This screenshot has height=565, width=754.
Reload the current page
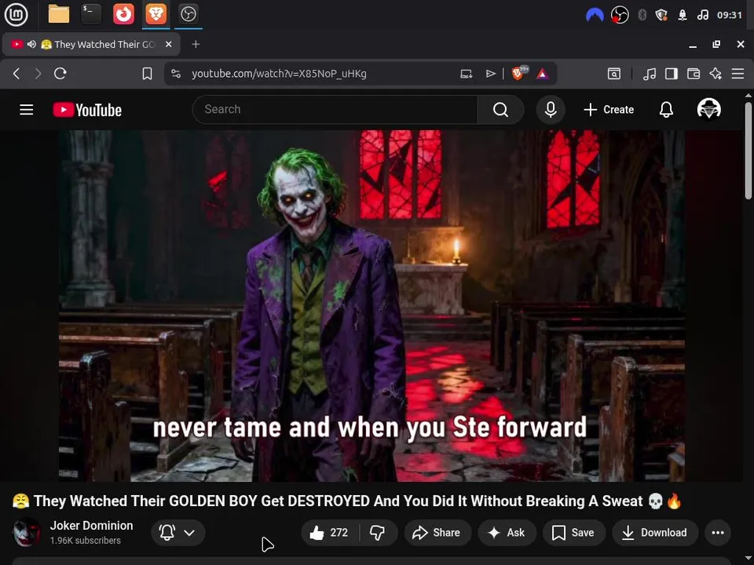click(60, 74)
